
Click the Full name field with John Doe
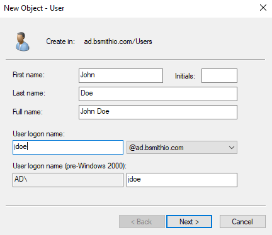click(x=158, y=112)
